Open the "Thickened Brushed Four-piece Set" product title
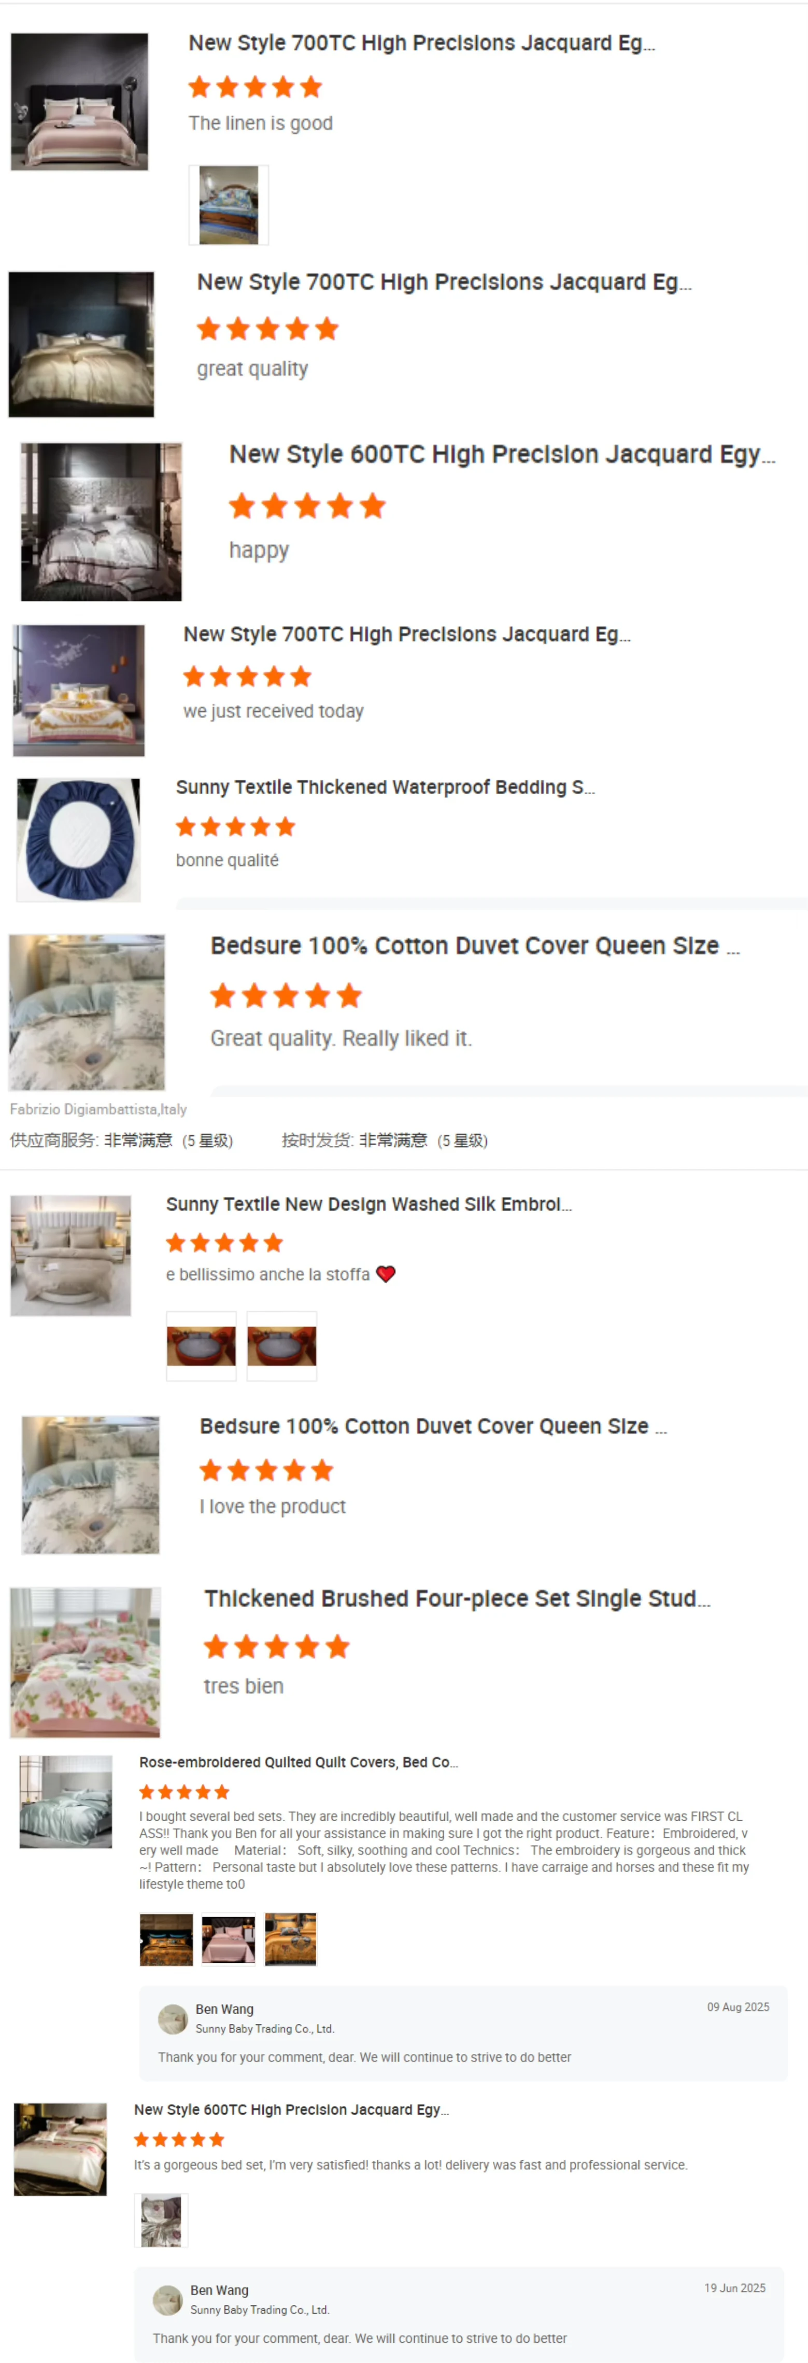 456,1598
